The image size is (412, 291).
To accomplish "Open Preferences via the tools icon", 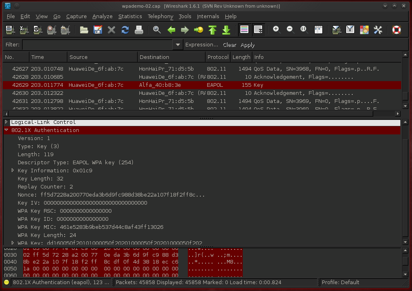I will click(378, 30).
